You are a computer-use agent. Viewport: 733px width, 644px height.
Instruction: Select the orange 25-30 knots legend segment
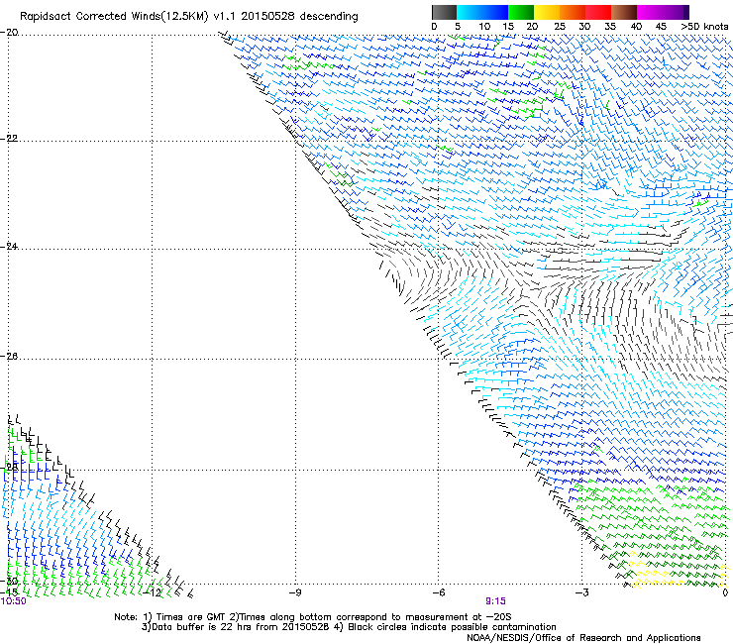[573, 12]
